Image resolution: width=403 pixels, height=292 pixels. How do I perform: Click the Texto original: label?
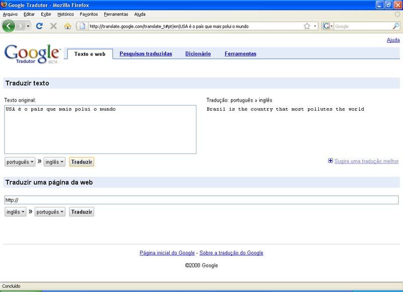[20, 100]
